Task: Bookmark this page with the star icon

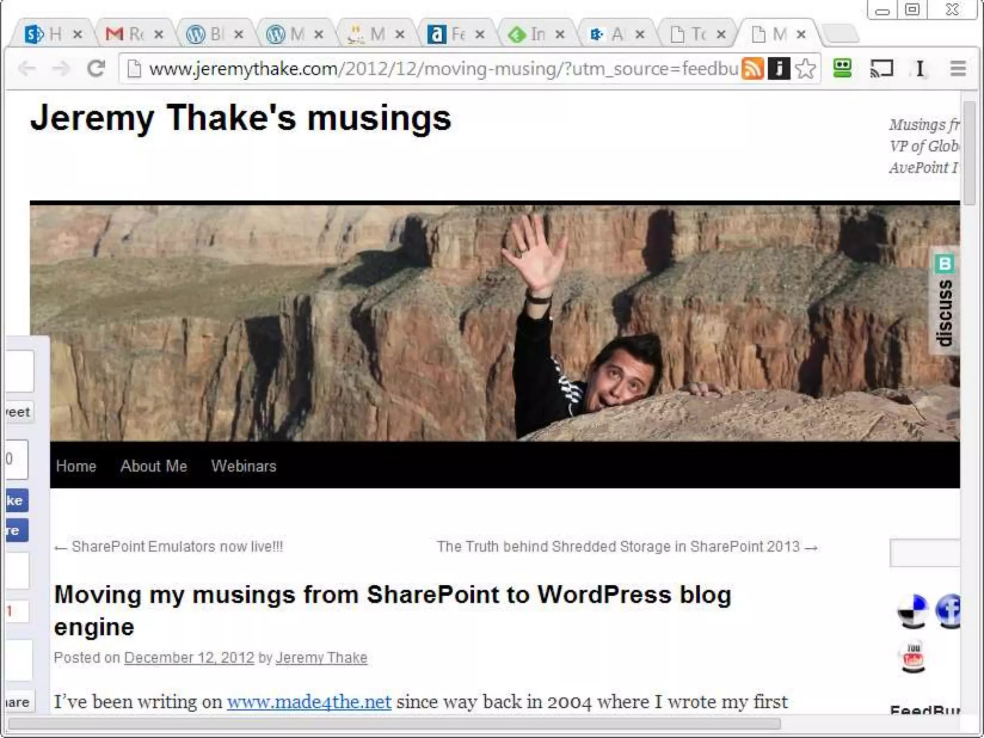Action: [x=805, y=68]
